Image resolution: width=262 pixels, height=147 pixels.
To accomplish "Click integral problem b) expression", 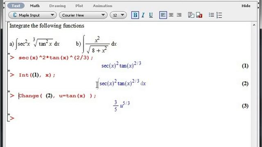I will [97, 44].
